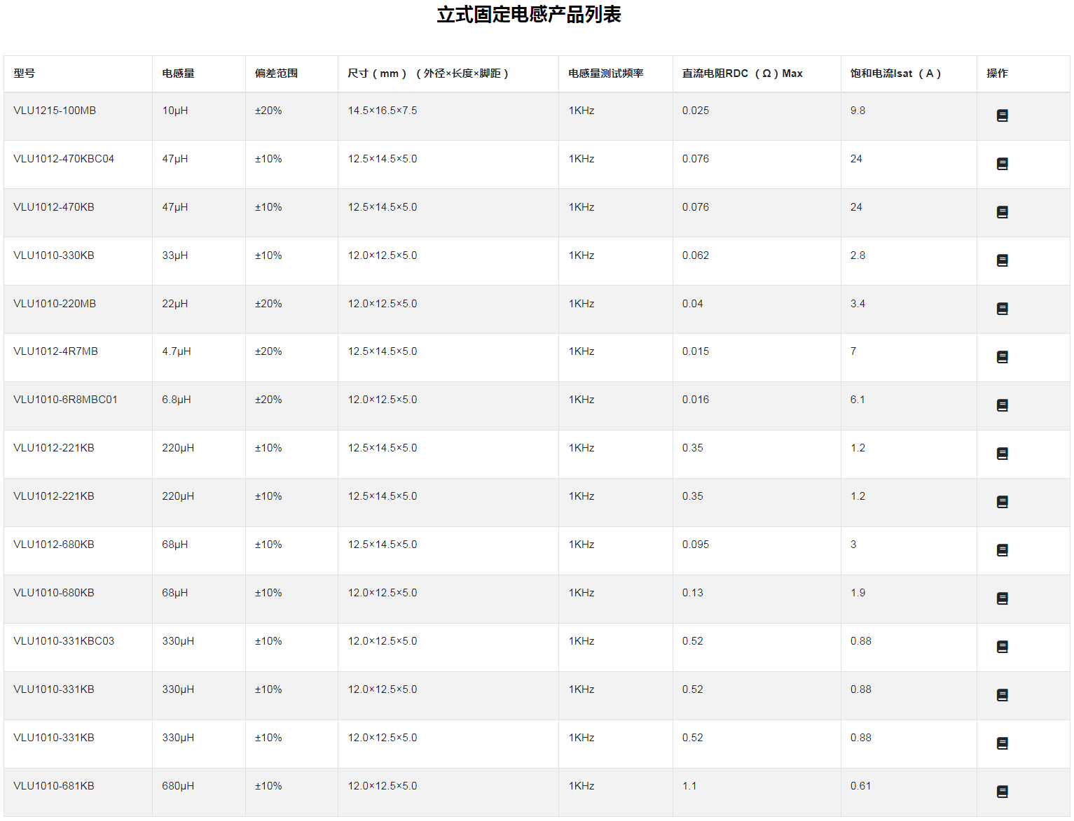Open the details icon for VLU1215-100MB
The width and height of the screenshot is (1074, 821).
click(1002, 115)
